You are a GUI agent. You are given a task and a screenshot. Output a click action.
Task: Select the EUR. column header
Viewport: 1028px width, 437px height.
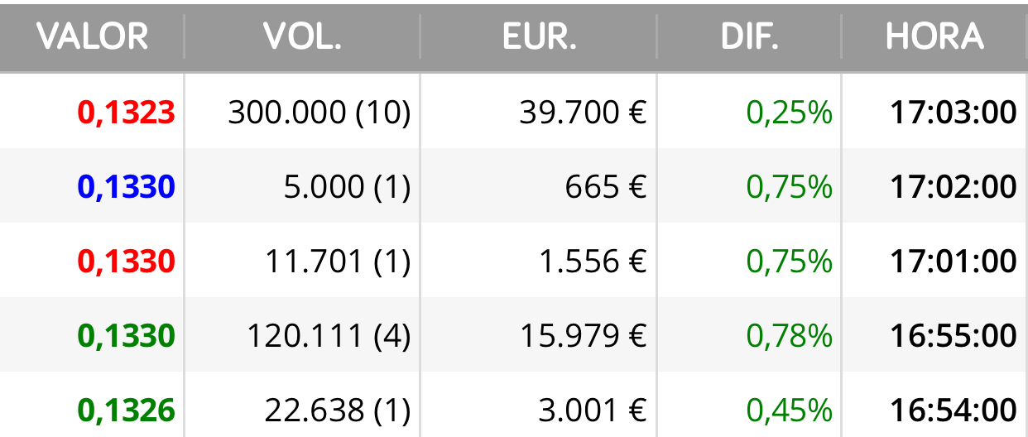pyautogui.click(x=540, y=36)
